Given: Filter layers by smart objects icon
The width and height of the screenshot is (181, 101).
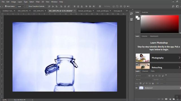Looking at the screenshot, I should 163,76.
